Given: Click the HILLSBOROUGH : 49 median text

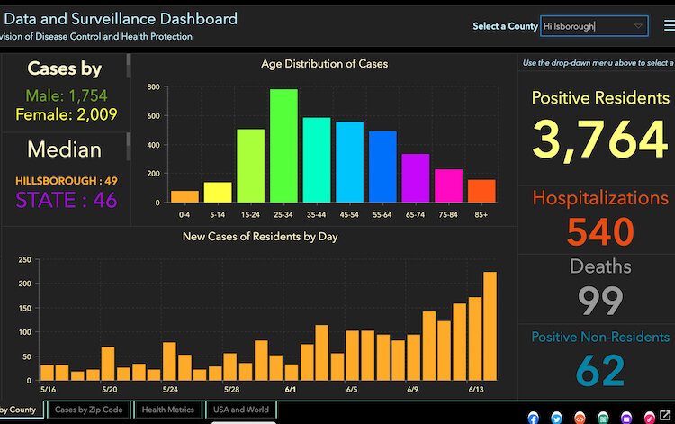Looking at the screenshot, I should (67, 181).
